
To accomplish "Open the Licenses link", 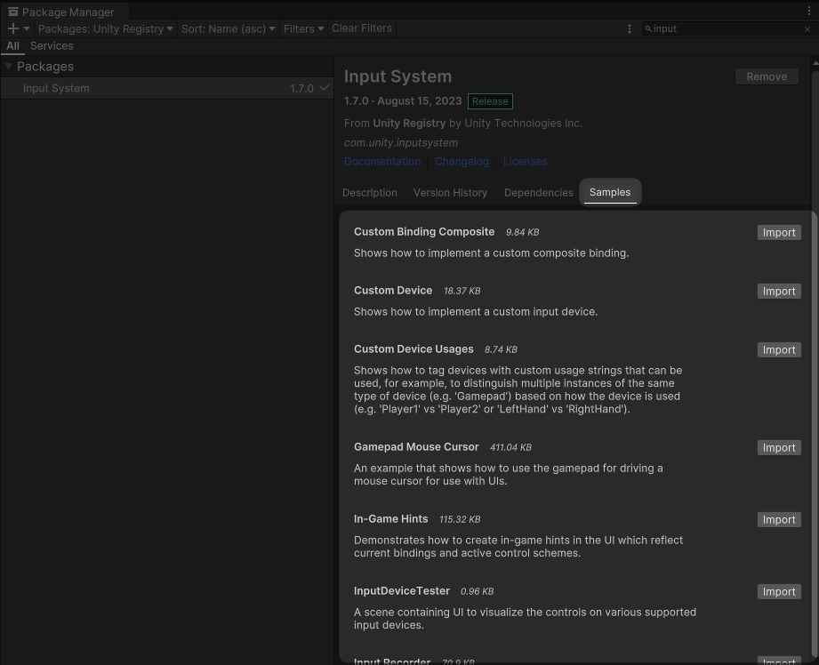I will pyautogui.click(x=525, y=162).
